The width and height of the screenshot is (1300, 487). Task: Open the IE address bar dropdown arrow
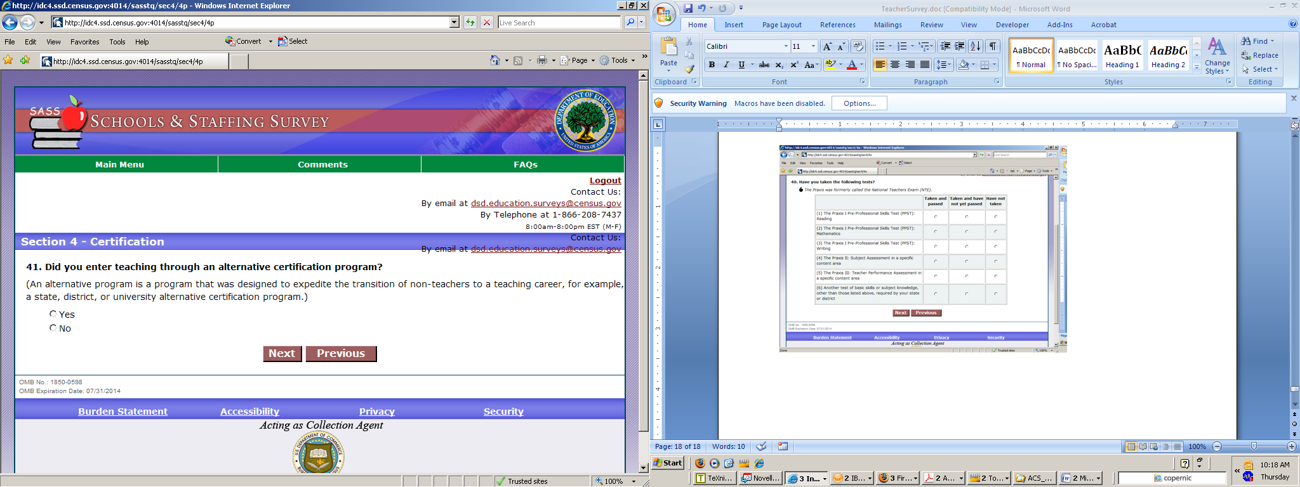pyautogui.click(x=454, y=23)
